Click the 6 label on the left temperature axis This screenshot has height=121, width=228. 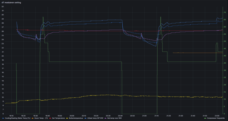[x=3, y=114]
